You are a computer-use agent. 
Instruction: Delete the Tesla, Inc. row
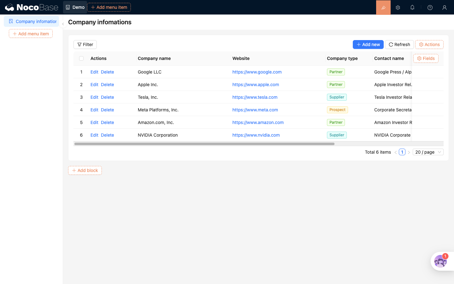pos(108,97)
